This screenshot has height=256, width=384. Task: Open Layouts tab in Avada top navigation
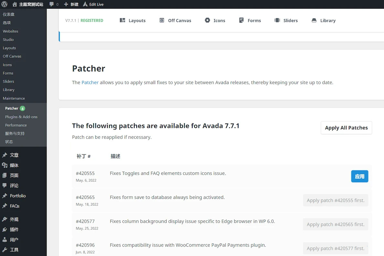[133, 20]
